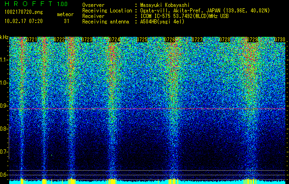289x184 pixels.
Task: Click the 0726 time marker
Action: click(170, 40)
